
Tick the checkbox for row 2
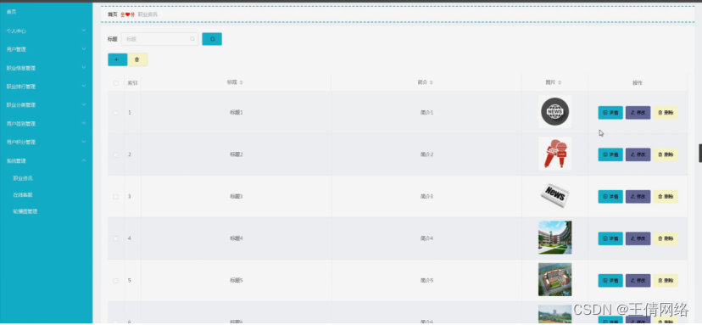coord(116,154)
